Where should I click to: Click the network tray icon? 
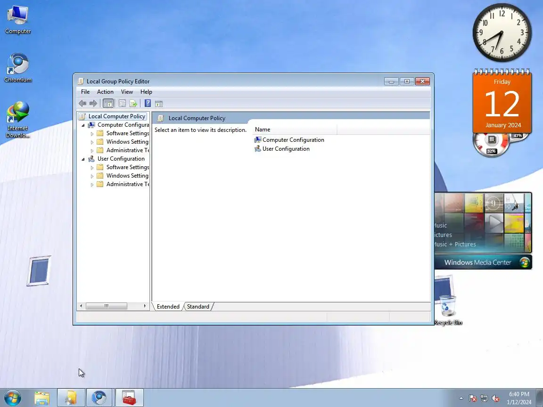click(x=484, y=399)
